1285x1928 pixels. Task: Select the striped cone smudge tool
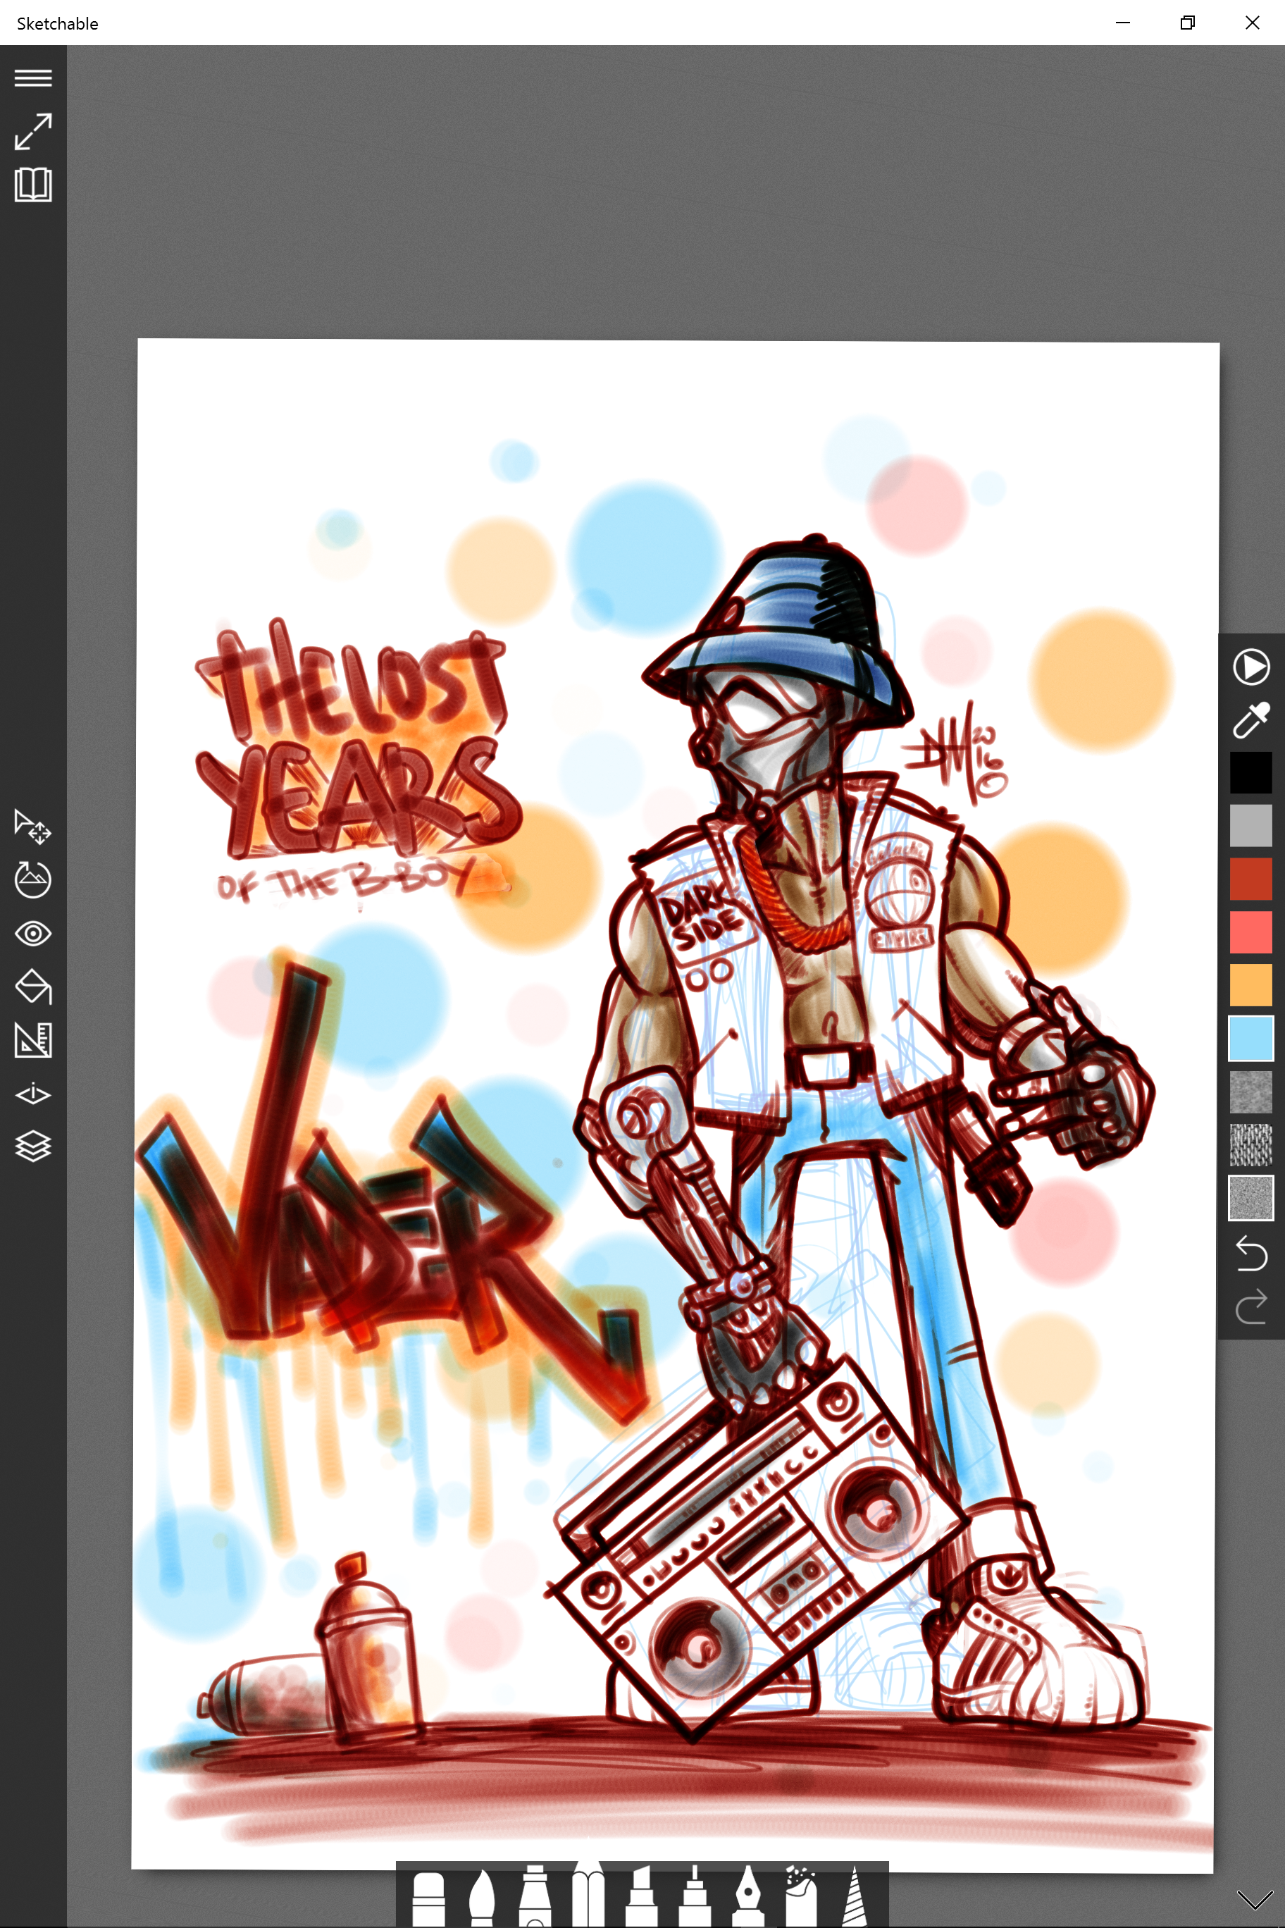(855, 1897)
